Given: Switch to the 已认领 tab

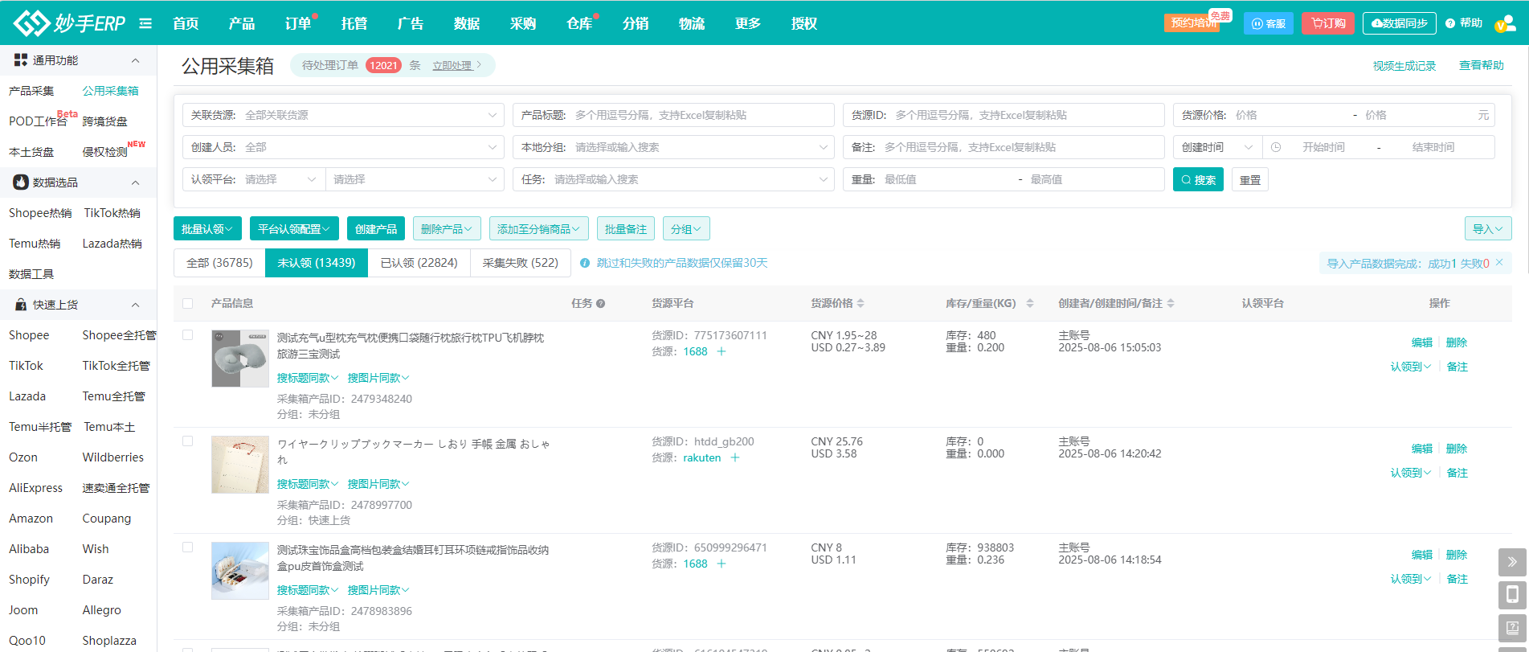Looking at the screenshot, I should (419, 263).
